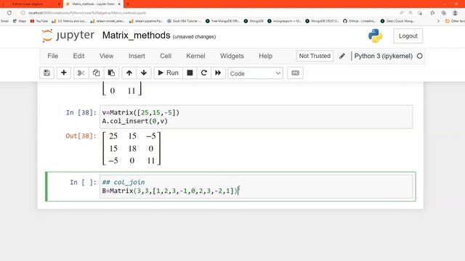This screenshot has height=261, width=465.
Task: Paste cells below icon
Action: (111, 72)
